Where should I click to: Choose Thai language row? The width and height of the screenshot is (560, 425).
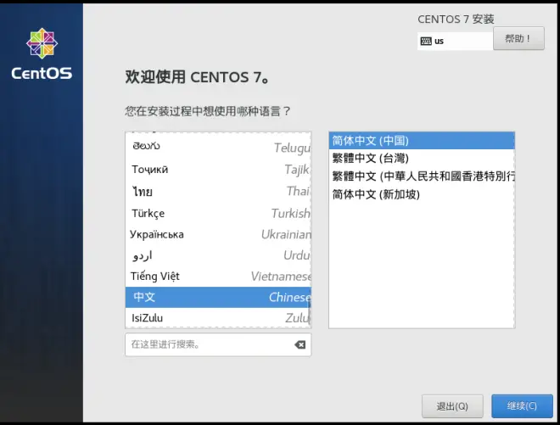pyautogui.click(x=218, y=191)
